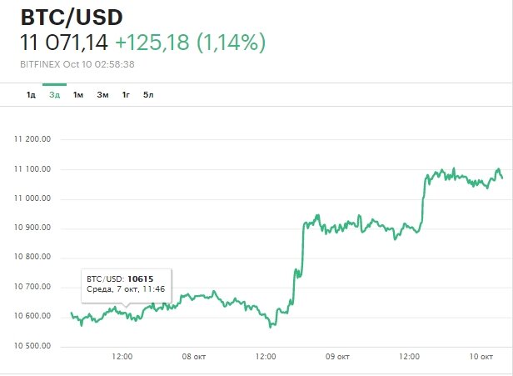Click the BITFINEX source timestamp label
The width and height of the screenshot is (513, 376).
point(77,63)
